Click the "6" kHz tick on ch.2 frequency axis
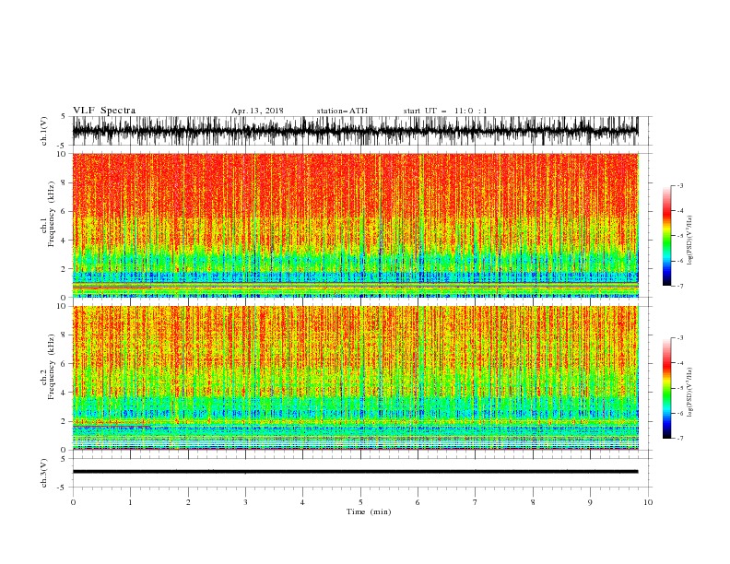 (64, 364)
